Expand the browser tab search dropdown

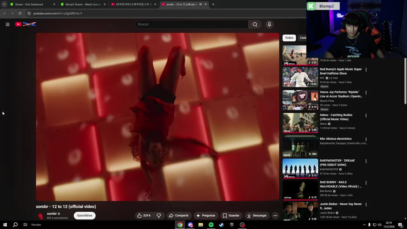[4, 4]
